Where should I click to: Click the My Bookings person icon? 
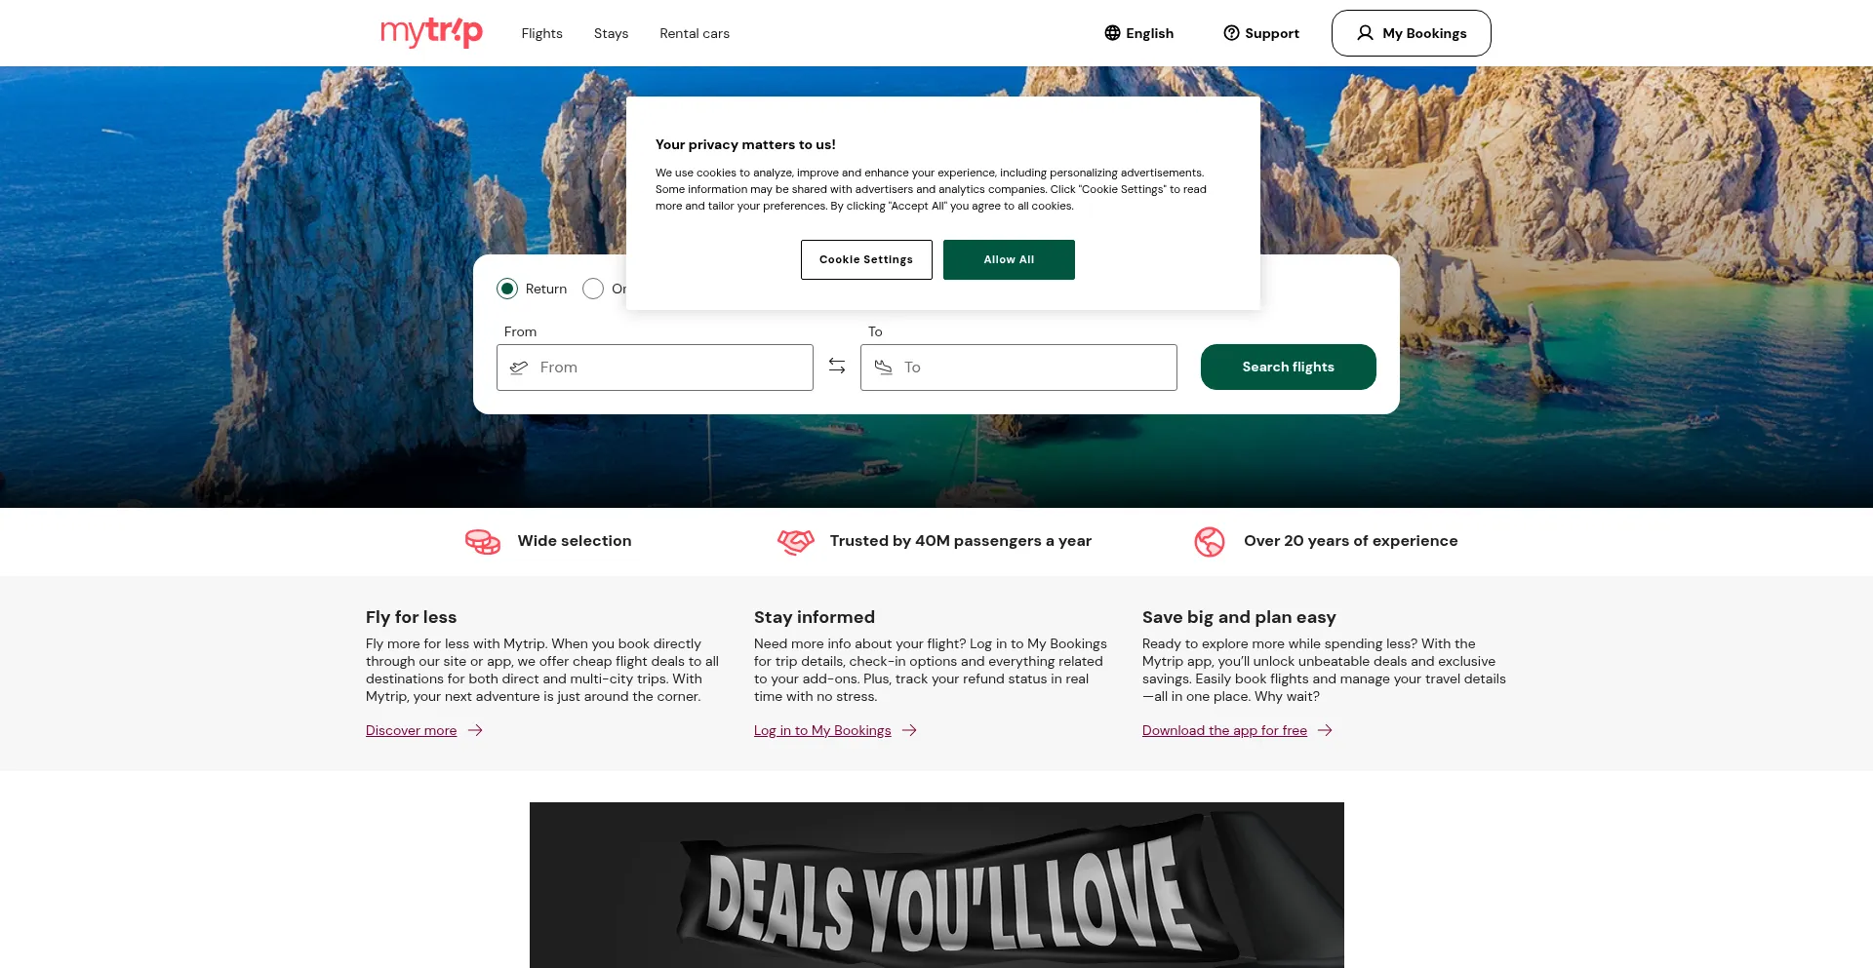1365,33
